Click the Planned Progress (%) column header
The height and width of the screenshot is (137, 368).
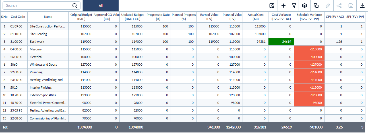pos(183,17)
